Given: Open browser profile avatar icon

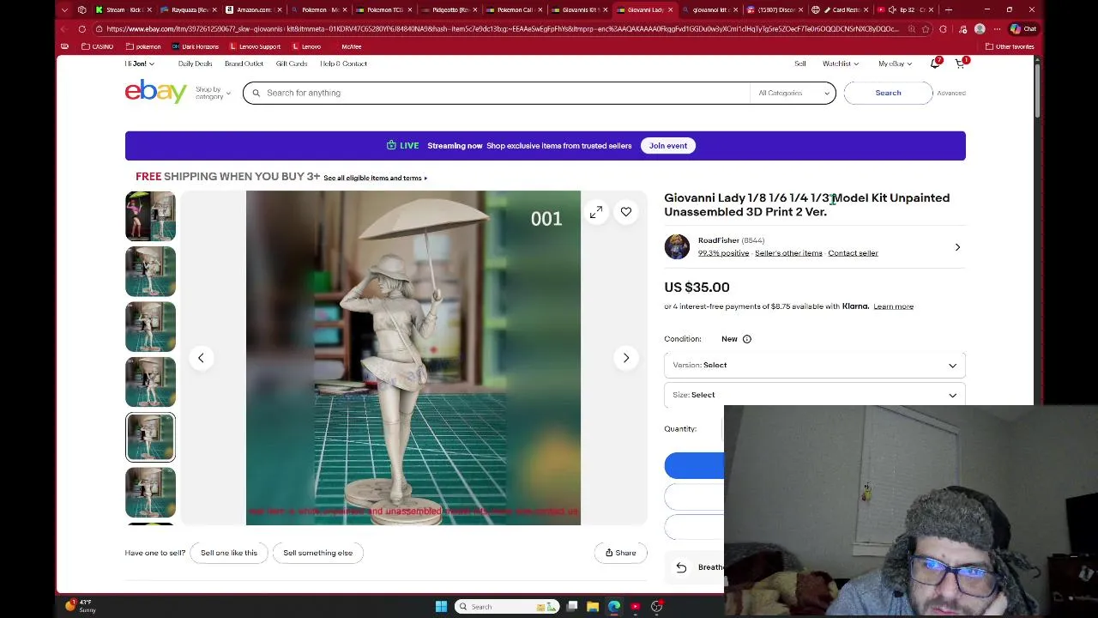Looking at the screenshot, I should 980,28.
